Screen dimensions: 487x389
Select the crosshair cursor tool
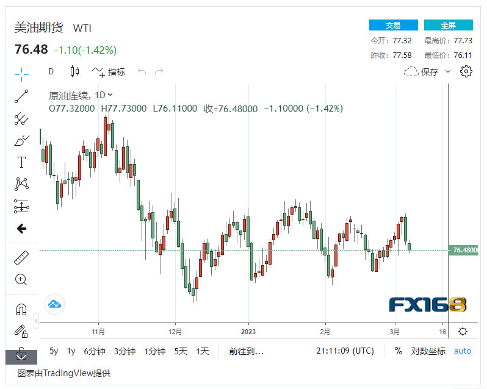click(x=21, y=74)
